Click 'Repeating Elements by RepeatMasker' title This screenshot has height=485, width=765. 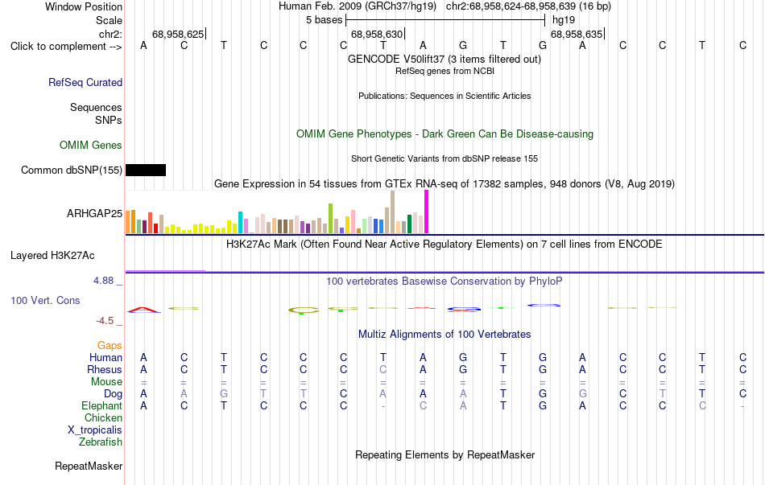[x=445, y=454]
